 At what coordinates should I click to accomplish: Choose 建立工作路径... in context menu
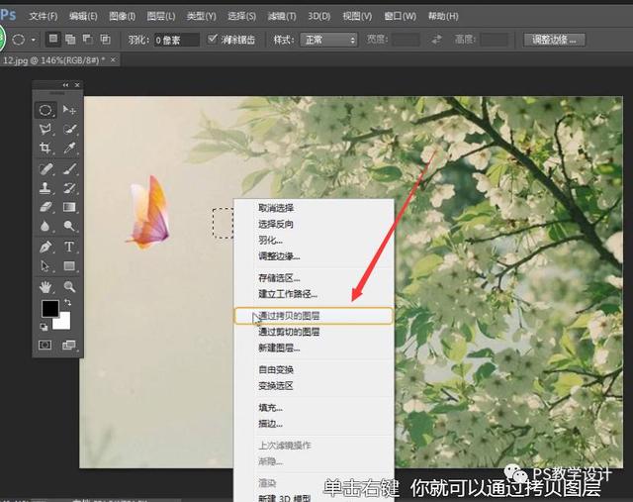coord(314,294)
